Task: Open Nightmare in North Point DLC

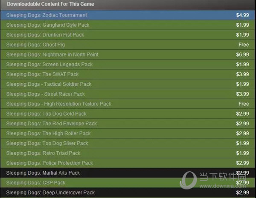Action: point(128,54)
